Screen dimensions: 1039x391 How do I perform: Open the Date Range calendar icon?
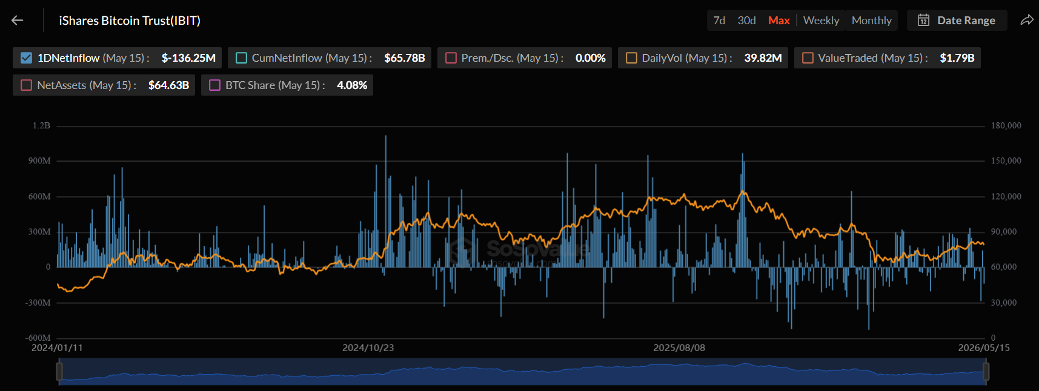pos(923,21)
